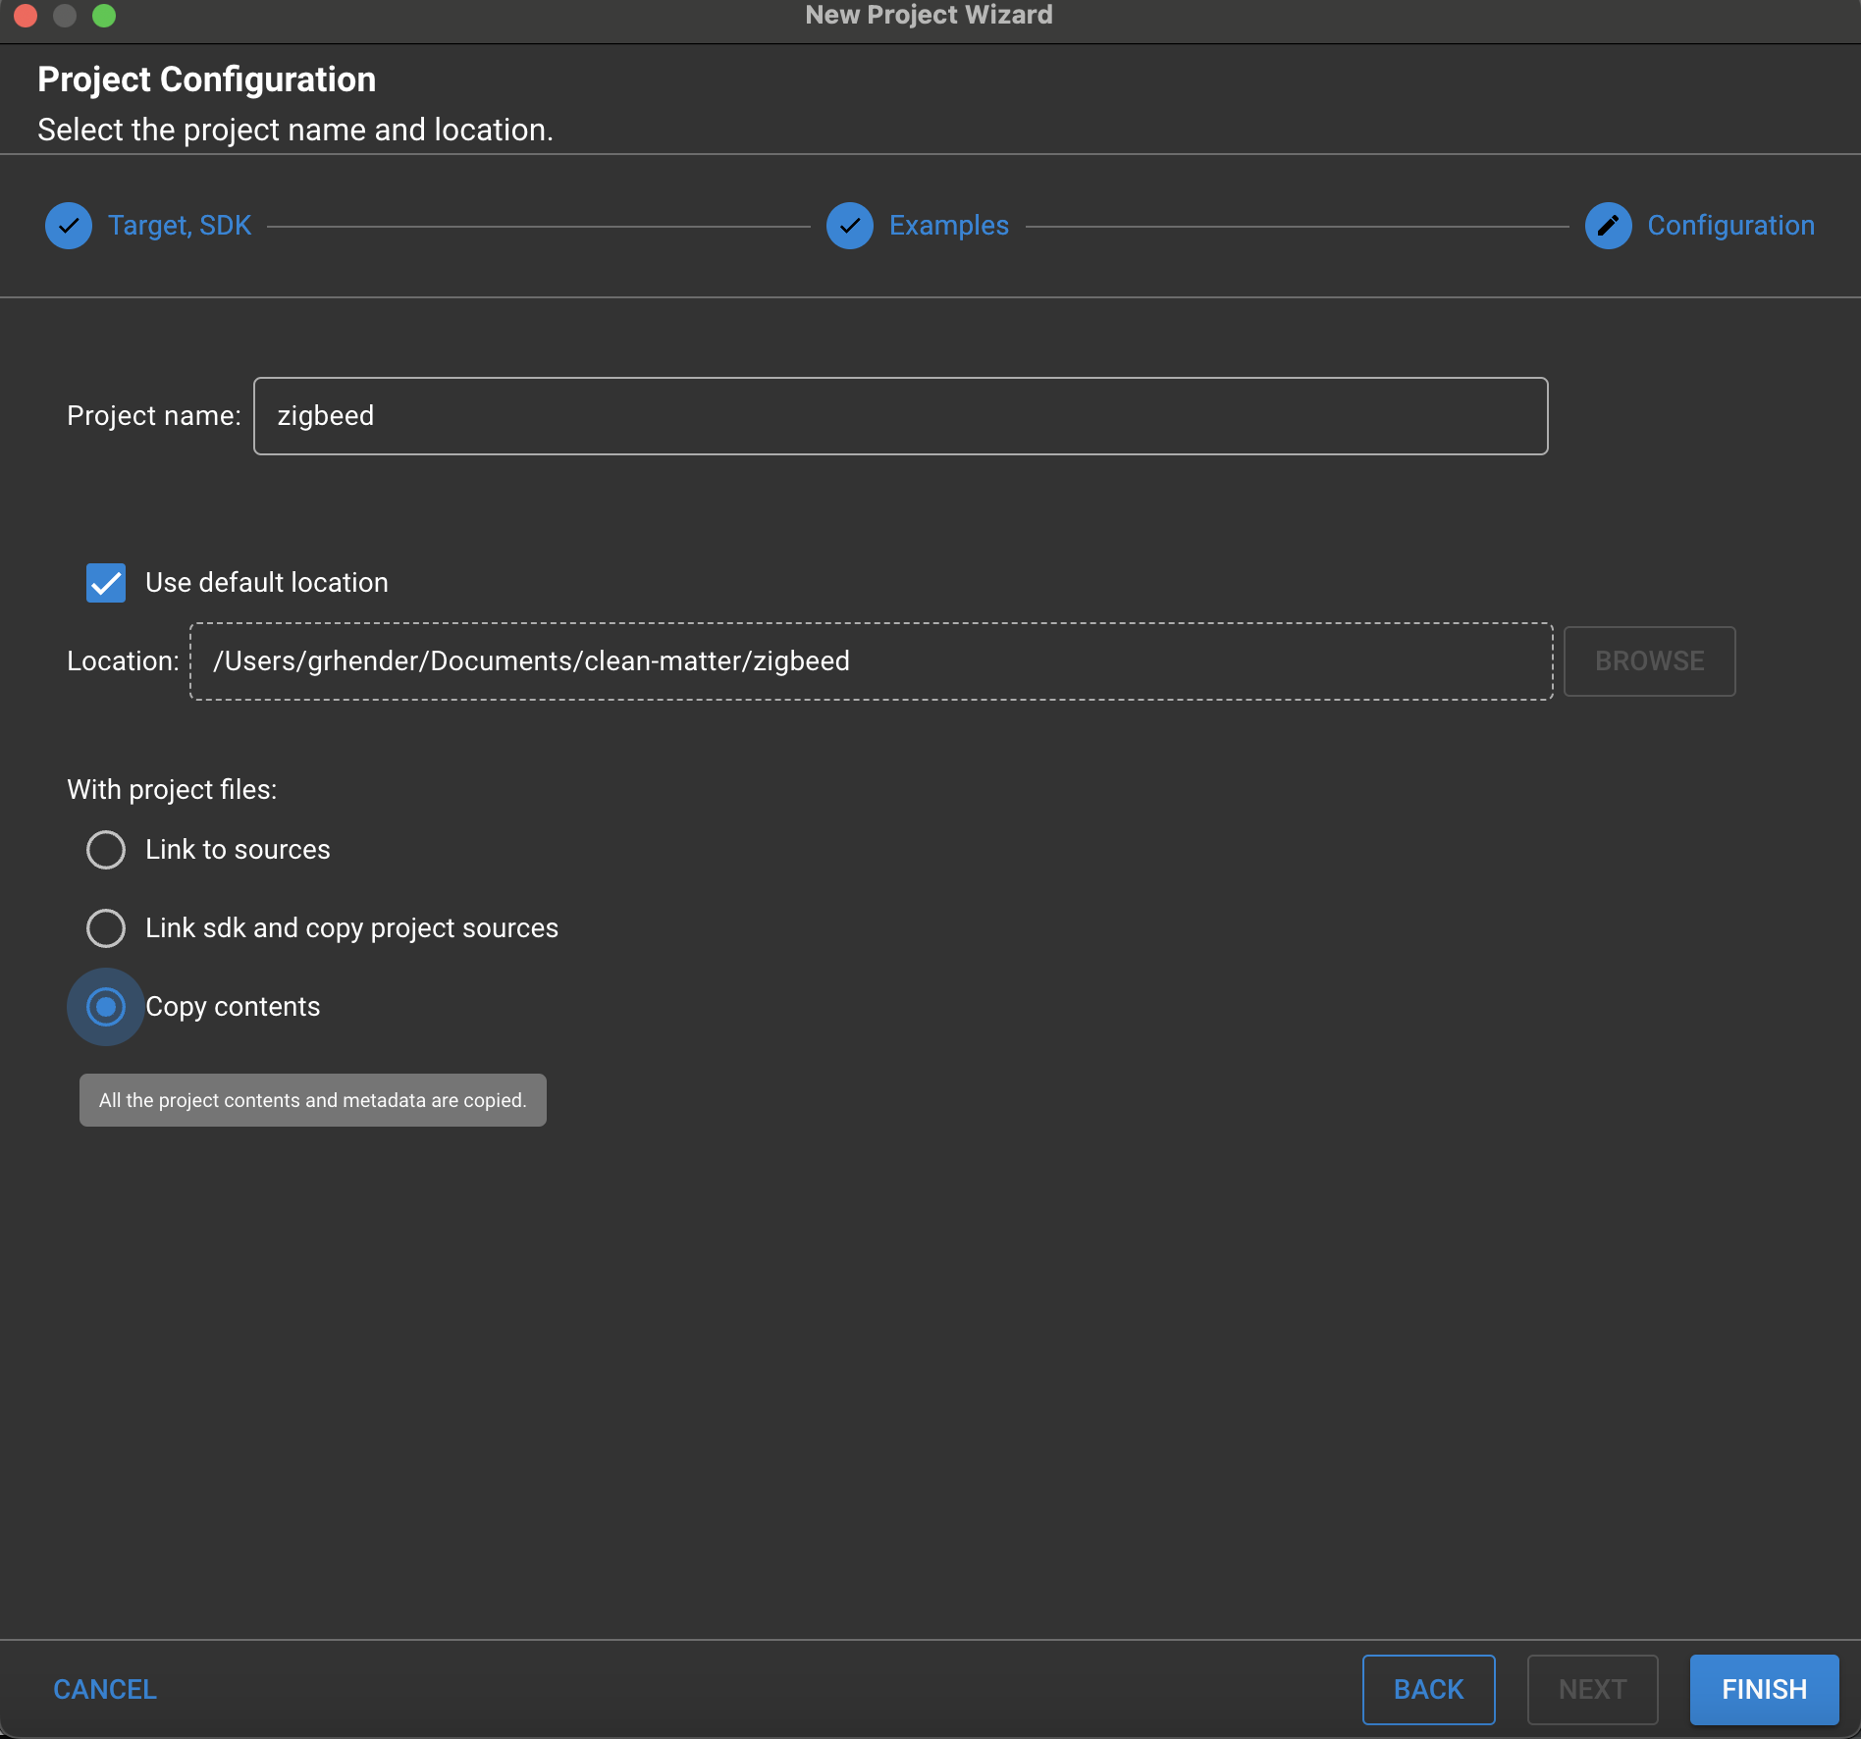
Task: Minimize the wizard with the gray button
Action: [x=65, y=16]
